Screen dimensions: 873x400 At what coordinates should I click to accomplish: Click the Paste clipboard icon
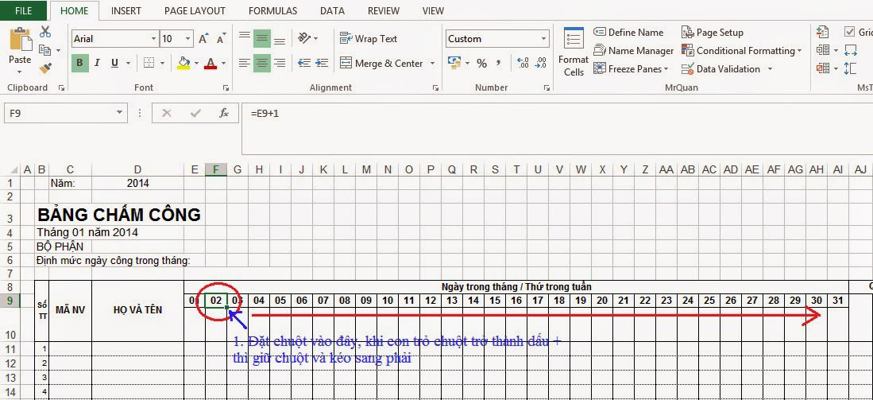point(21,40)
